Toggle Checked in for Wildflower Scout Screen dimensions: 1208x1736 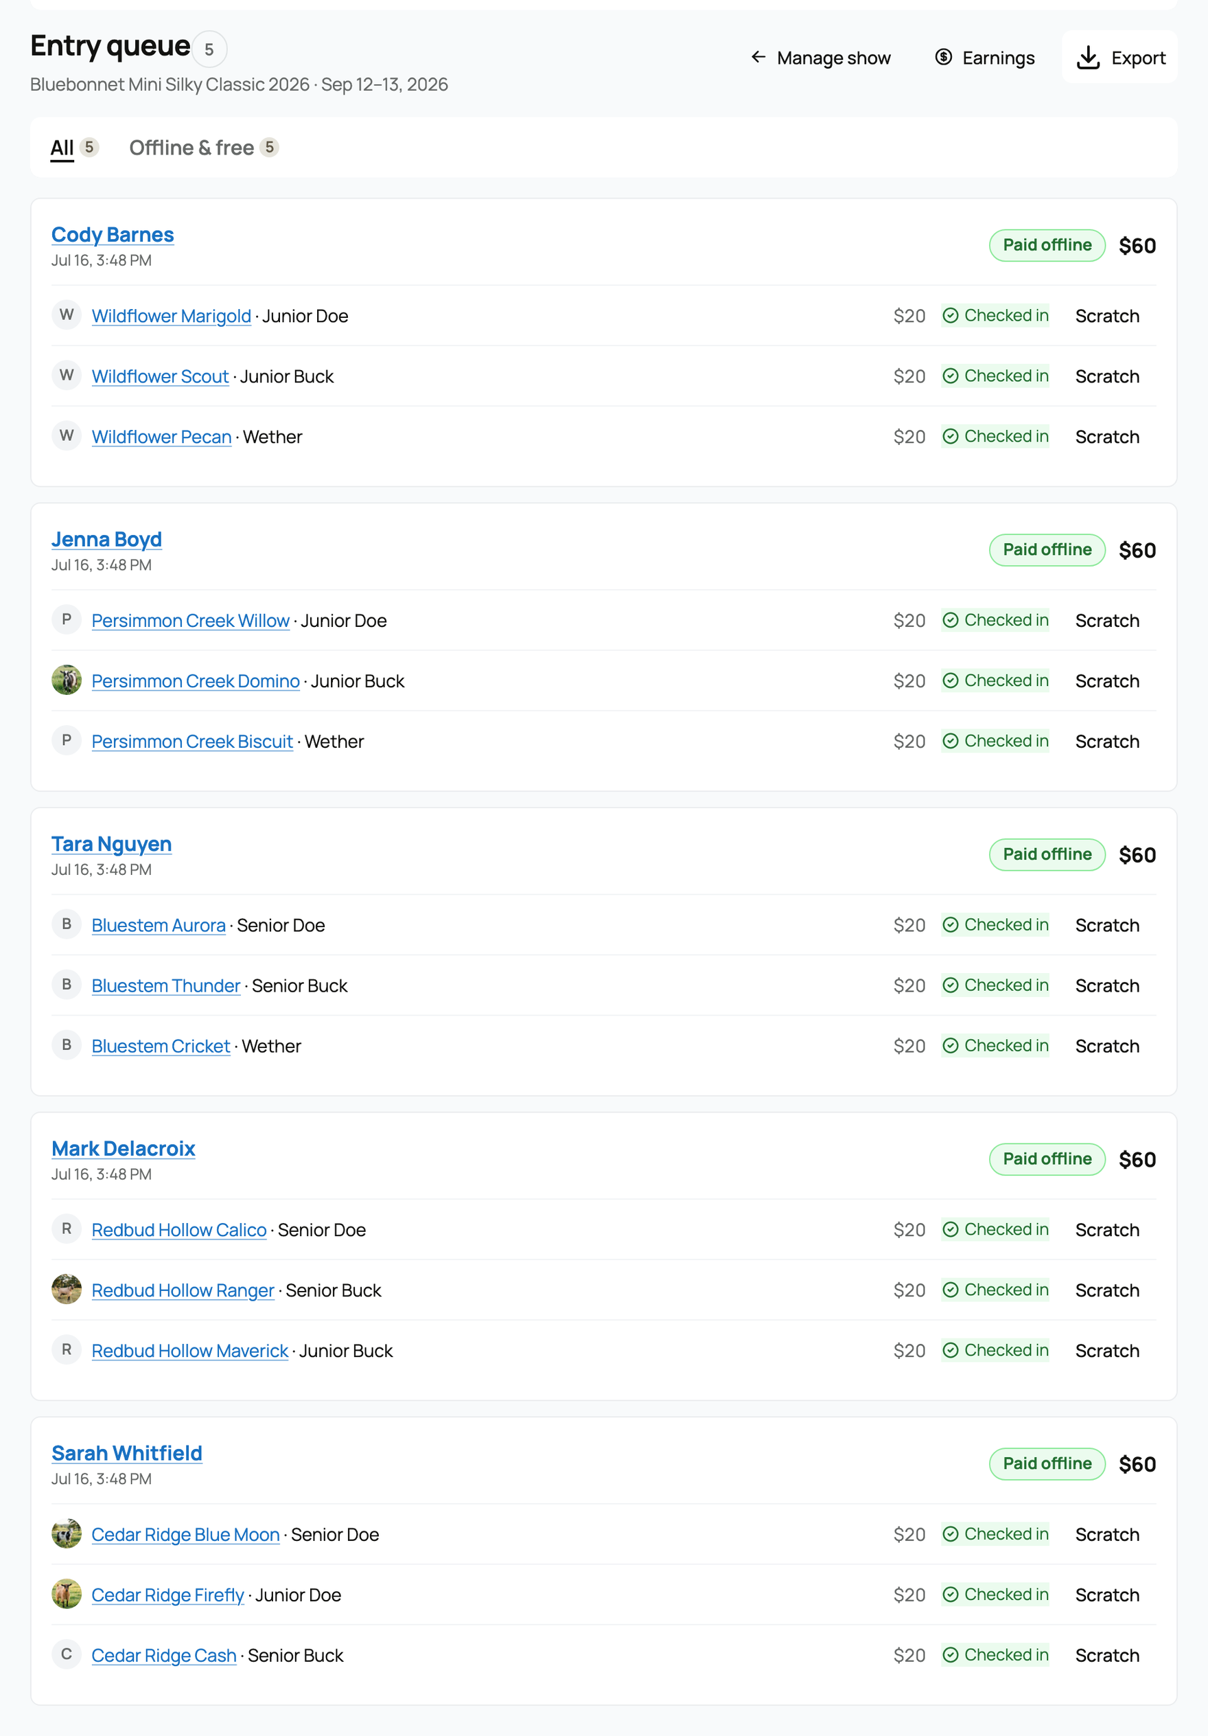click(995, 376)
